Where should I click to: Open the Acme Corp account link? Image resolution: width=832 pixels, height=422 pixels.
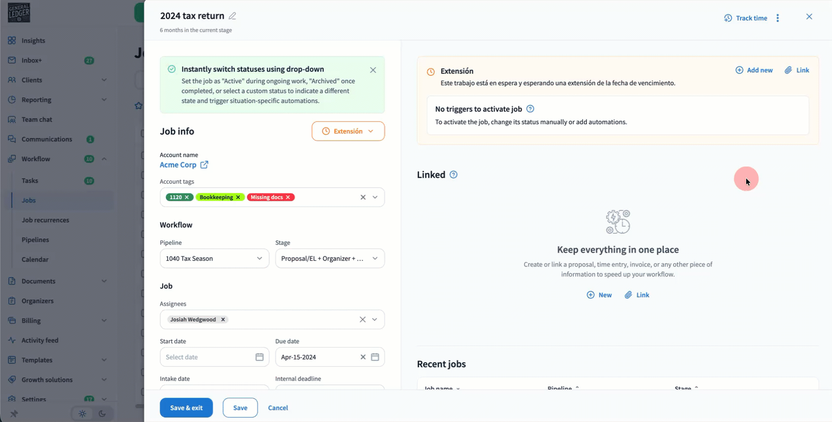[178, 165]
